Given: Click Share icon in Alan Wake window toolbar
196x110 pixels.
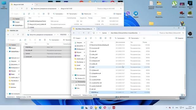Looking at the screenshot, I should 105,38.
